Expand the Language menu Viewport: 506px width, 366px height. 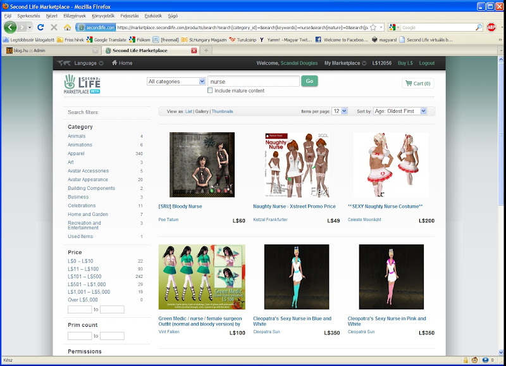click(89, 63)
